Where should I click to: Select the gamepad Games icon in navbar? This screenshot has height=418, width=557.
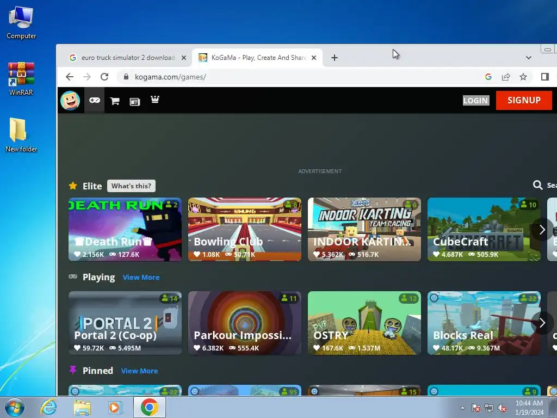pyautogui.click(x=95, y=100)
